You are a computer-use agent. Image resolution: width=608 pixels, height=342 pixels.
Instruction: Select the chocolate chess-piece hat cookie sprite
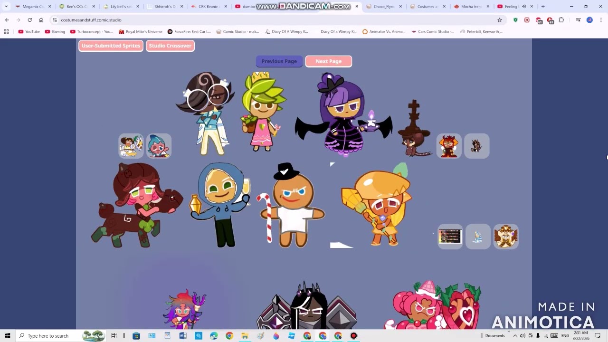coord(414,128)
